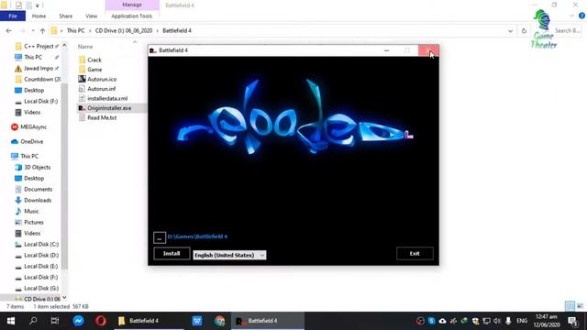Go back with the Explorer back arrow
The width and height of the screenshot is (587, 330).
(x=8, y=30)
